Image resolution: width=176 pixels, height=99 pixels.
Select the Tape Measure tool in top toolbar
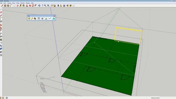click(x=20, y=5)
